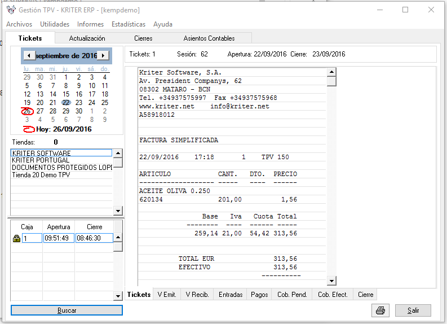Click the ticket preview up arrow
This screenshot has width=447, height=324.
tap(331, 72)
